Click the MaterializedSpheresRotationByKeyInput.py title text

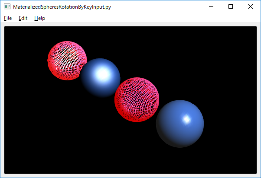pyautogui.click(x=62, y=7)
